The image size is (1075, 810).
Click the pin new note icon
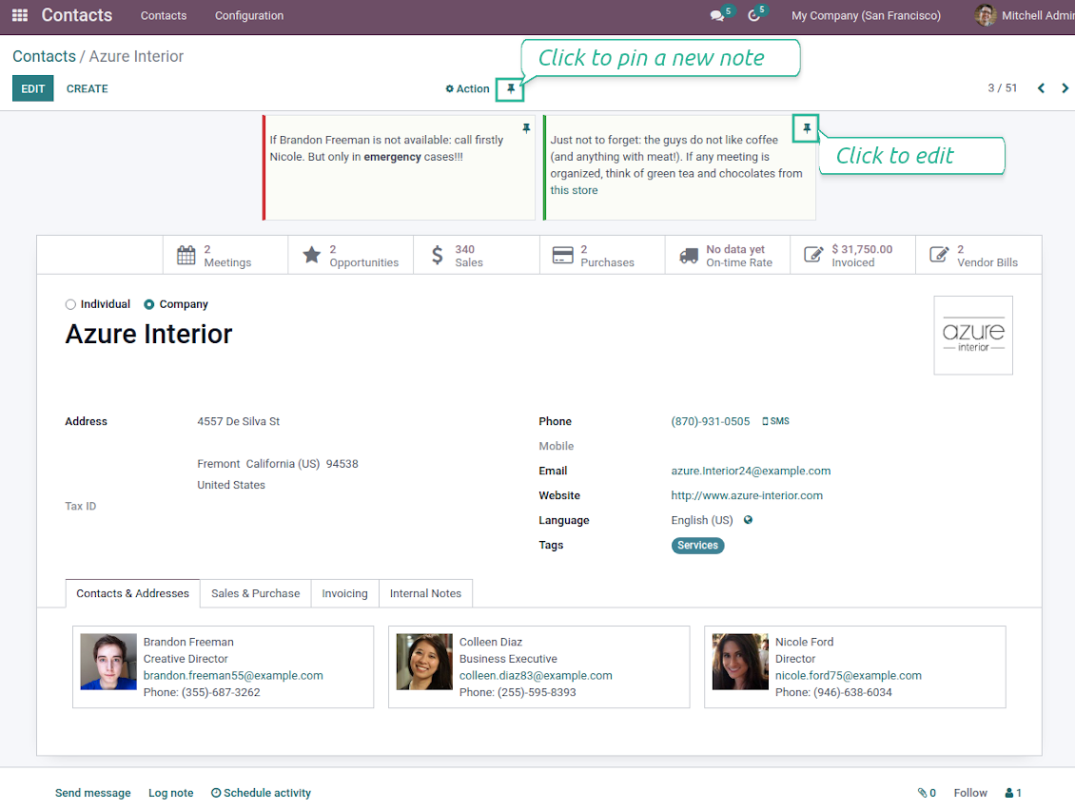tap(510, 88)
